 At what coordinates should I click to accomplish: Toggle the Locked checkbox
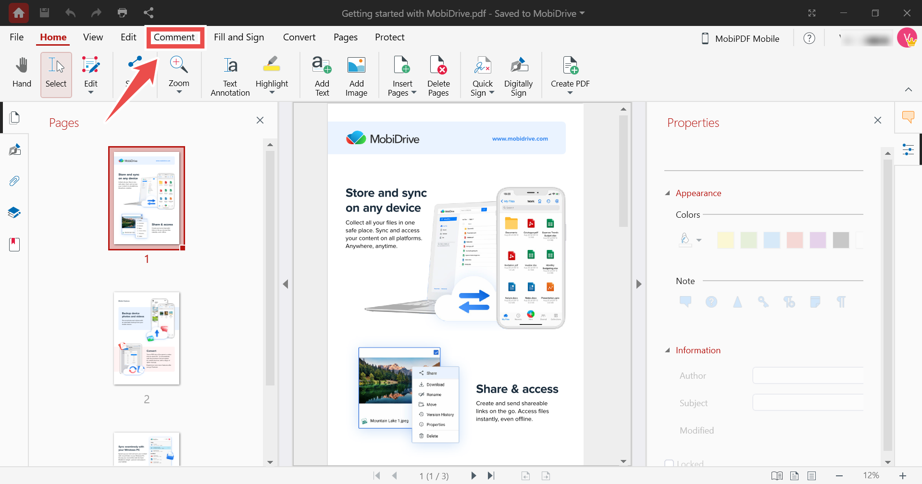tap(669, 464)
